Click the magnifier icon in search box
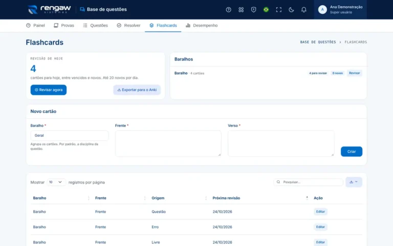This screenshot has width=393, height=246. point(278,182)
